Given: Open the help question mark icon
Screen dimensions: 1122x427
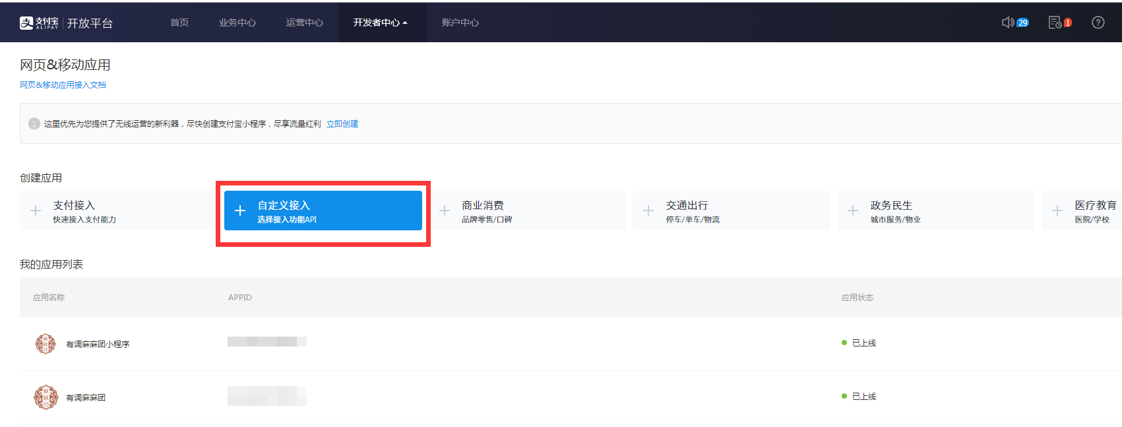Looking at the screenshot, I should click(x=1098, y=22).
